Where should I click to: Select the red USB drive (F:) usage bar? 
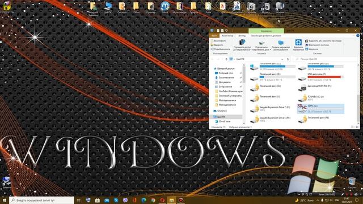coord(325,77)
